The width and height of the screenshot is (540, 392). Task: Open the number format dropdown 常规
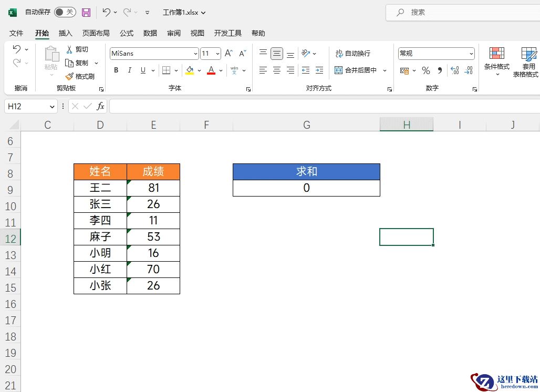pyautogui.click(x=471, y=54)
